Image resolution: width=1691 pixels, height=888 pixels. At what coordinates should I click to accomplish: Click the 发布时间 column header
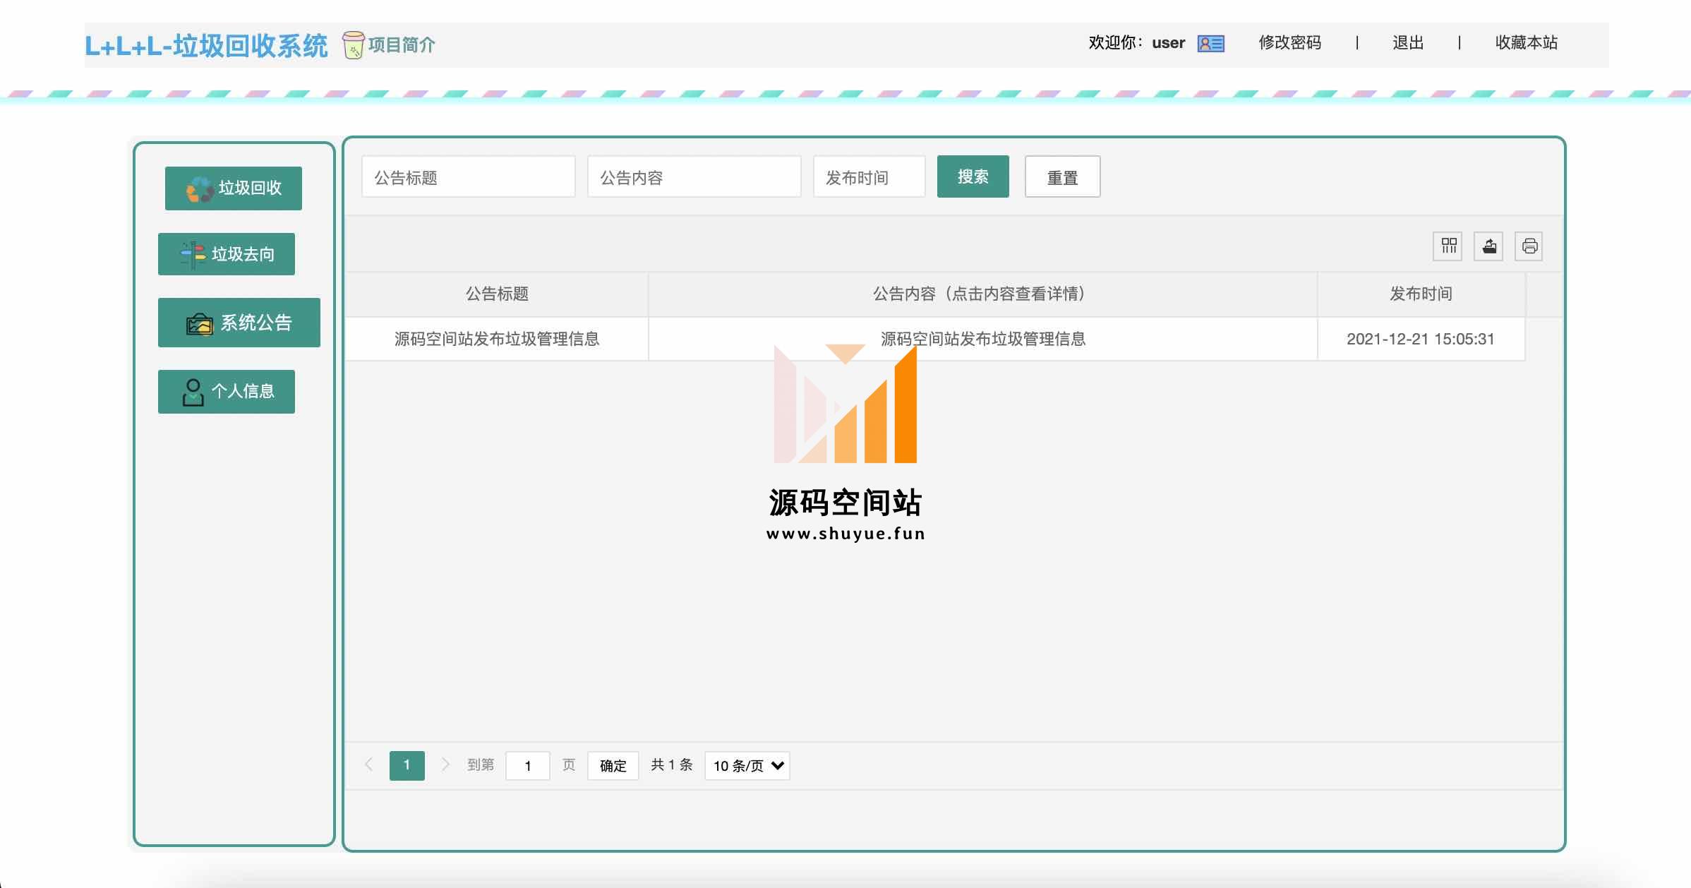click(1421, 294)
